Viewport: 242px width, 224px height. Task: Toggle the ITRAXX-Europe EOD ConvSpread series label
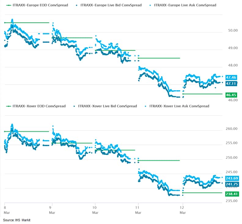pyautogui.click(x=40, y=5)
